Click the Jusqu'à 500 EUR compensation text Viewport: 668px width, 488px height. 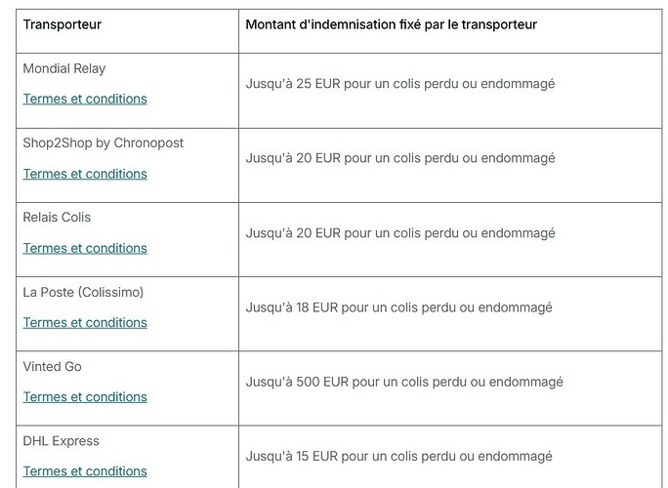pos(404,382)
